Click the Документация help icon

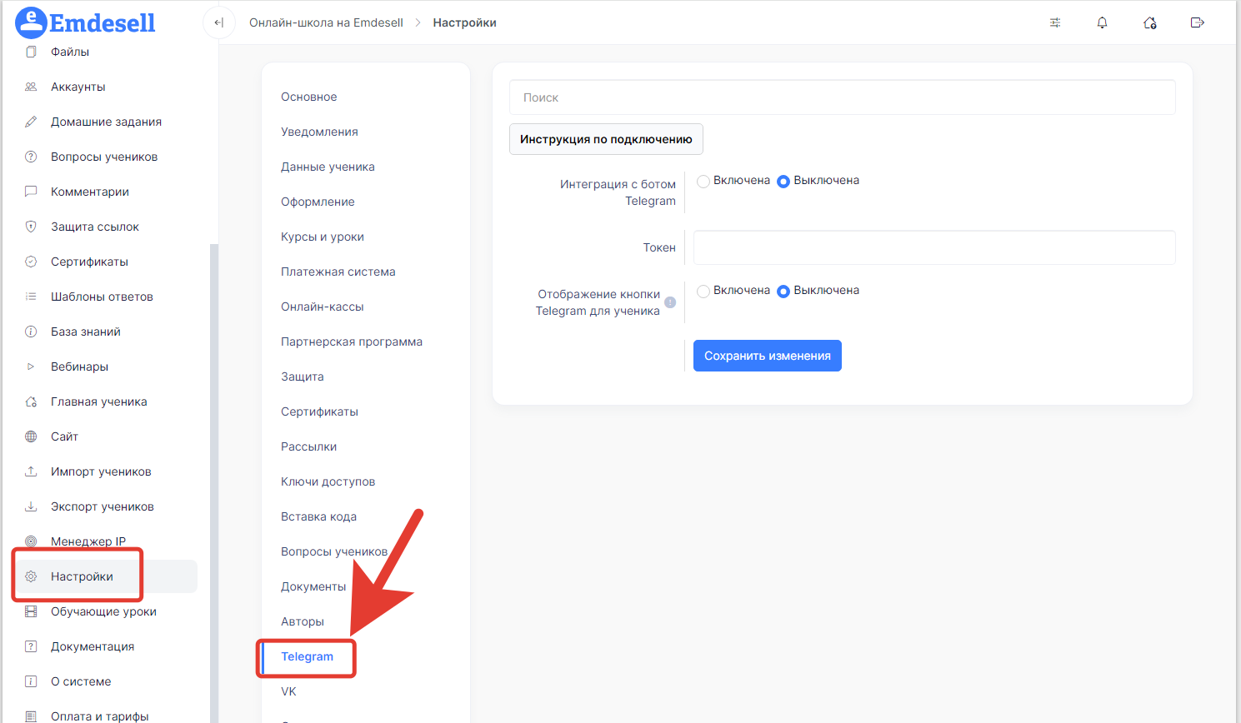(x=31, y=646)
